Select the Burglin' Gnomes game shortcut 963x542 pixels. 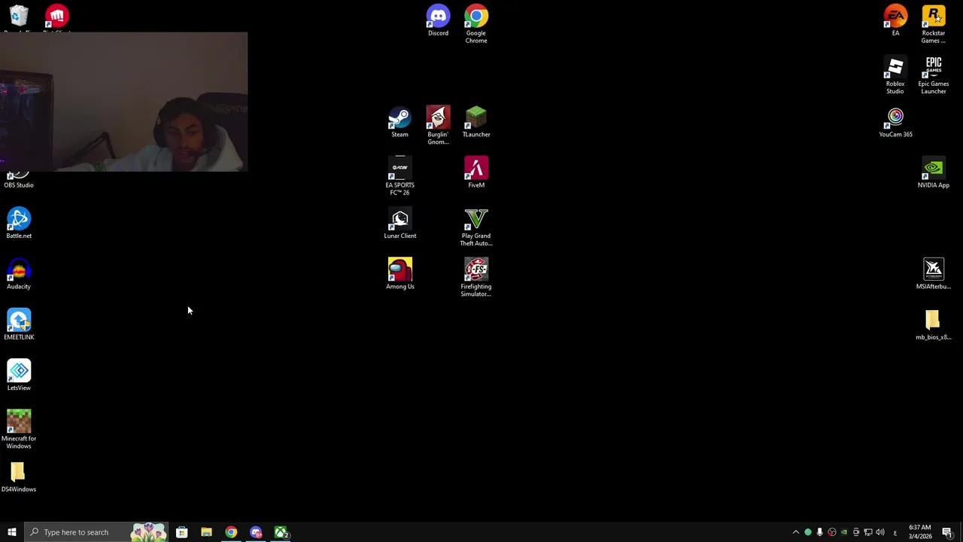tap(438, 125)
